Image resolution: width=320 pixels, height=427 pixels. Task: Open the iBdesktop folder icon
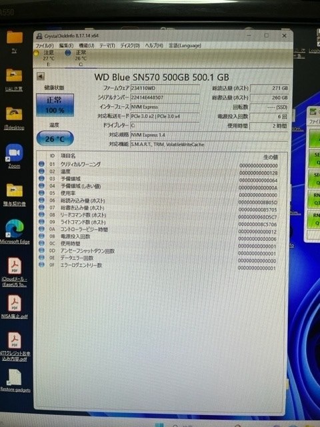coord(14,118)
